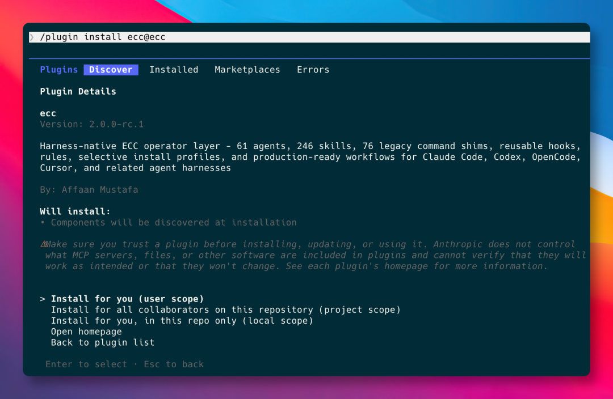View the Errors tab
Image resolution: width=613 pixels, height=399 pixels.
click(313, 70)
